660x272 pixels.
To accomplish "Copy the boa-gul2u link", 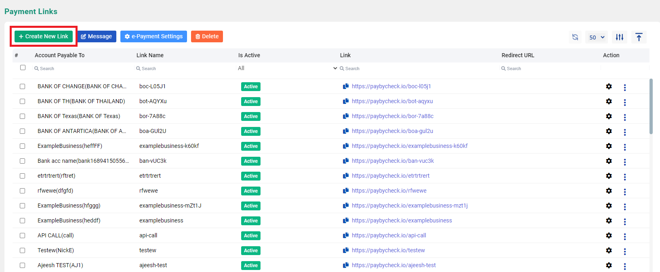I will [x=346, y=131].
